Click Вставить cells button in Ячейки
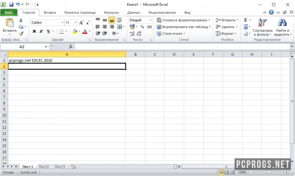 (x=227, y=20)
